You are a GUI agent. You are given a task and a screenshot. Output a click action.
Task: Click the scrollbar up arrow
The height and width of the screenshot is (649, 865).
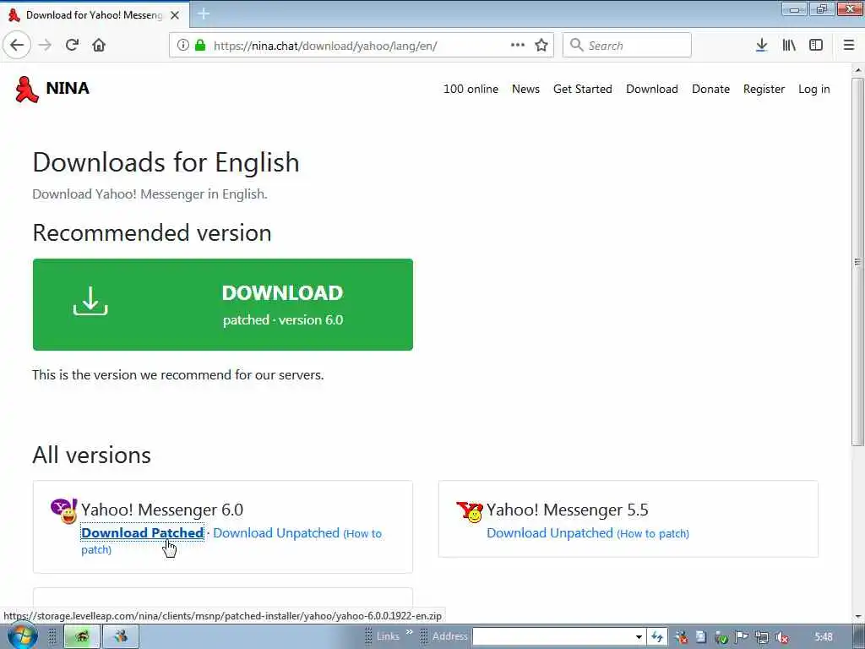857,70
